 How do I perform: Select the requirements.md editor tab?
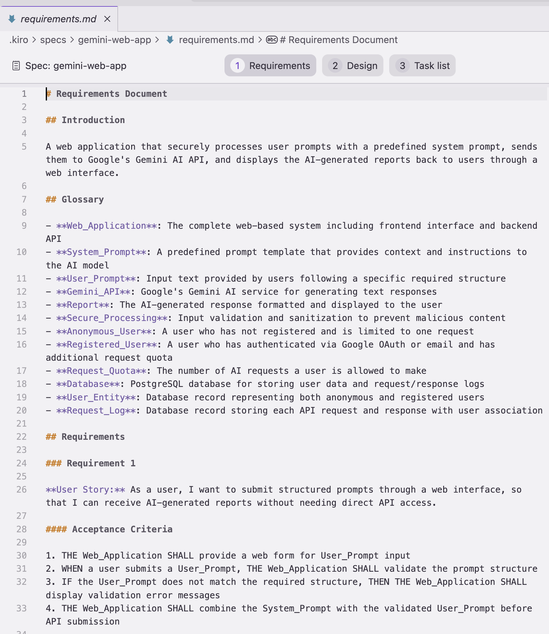[x=58, y=19]
